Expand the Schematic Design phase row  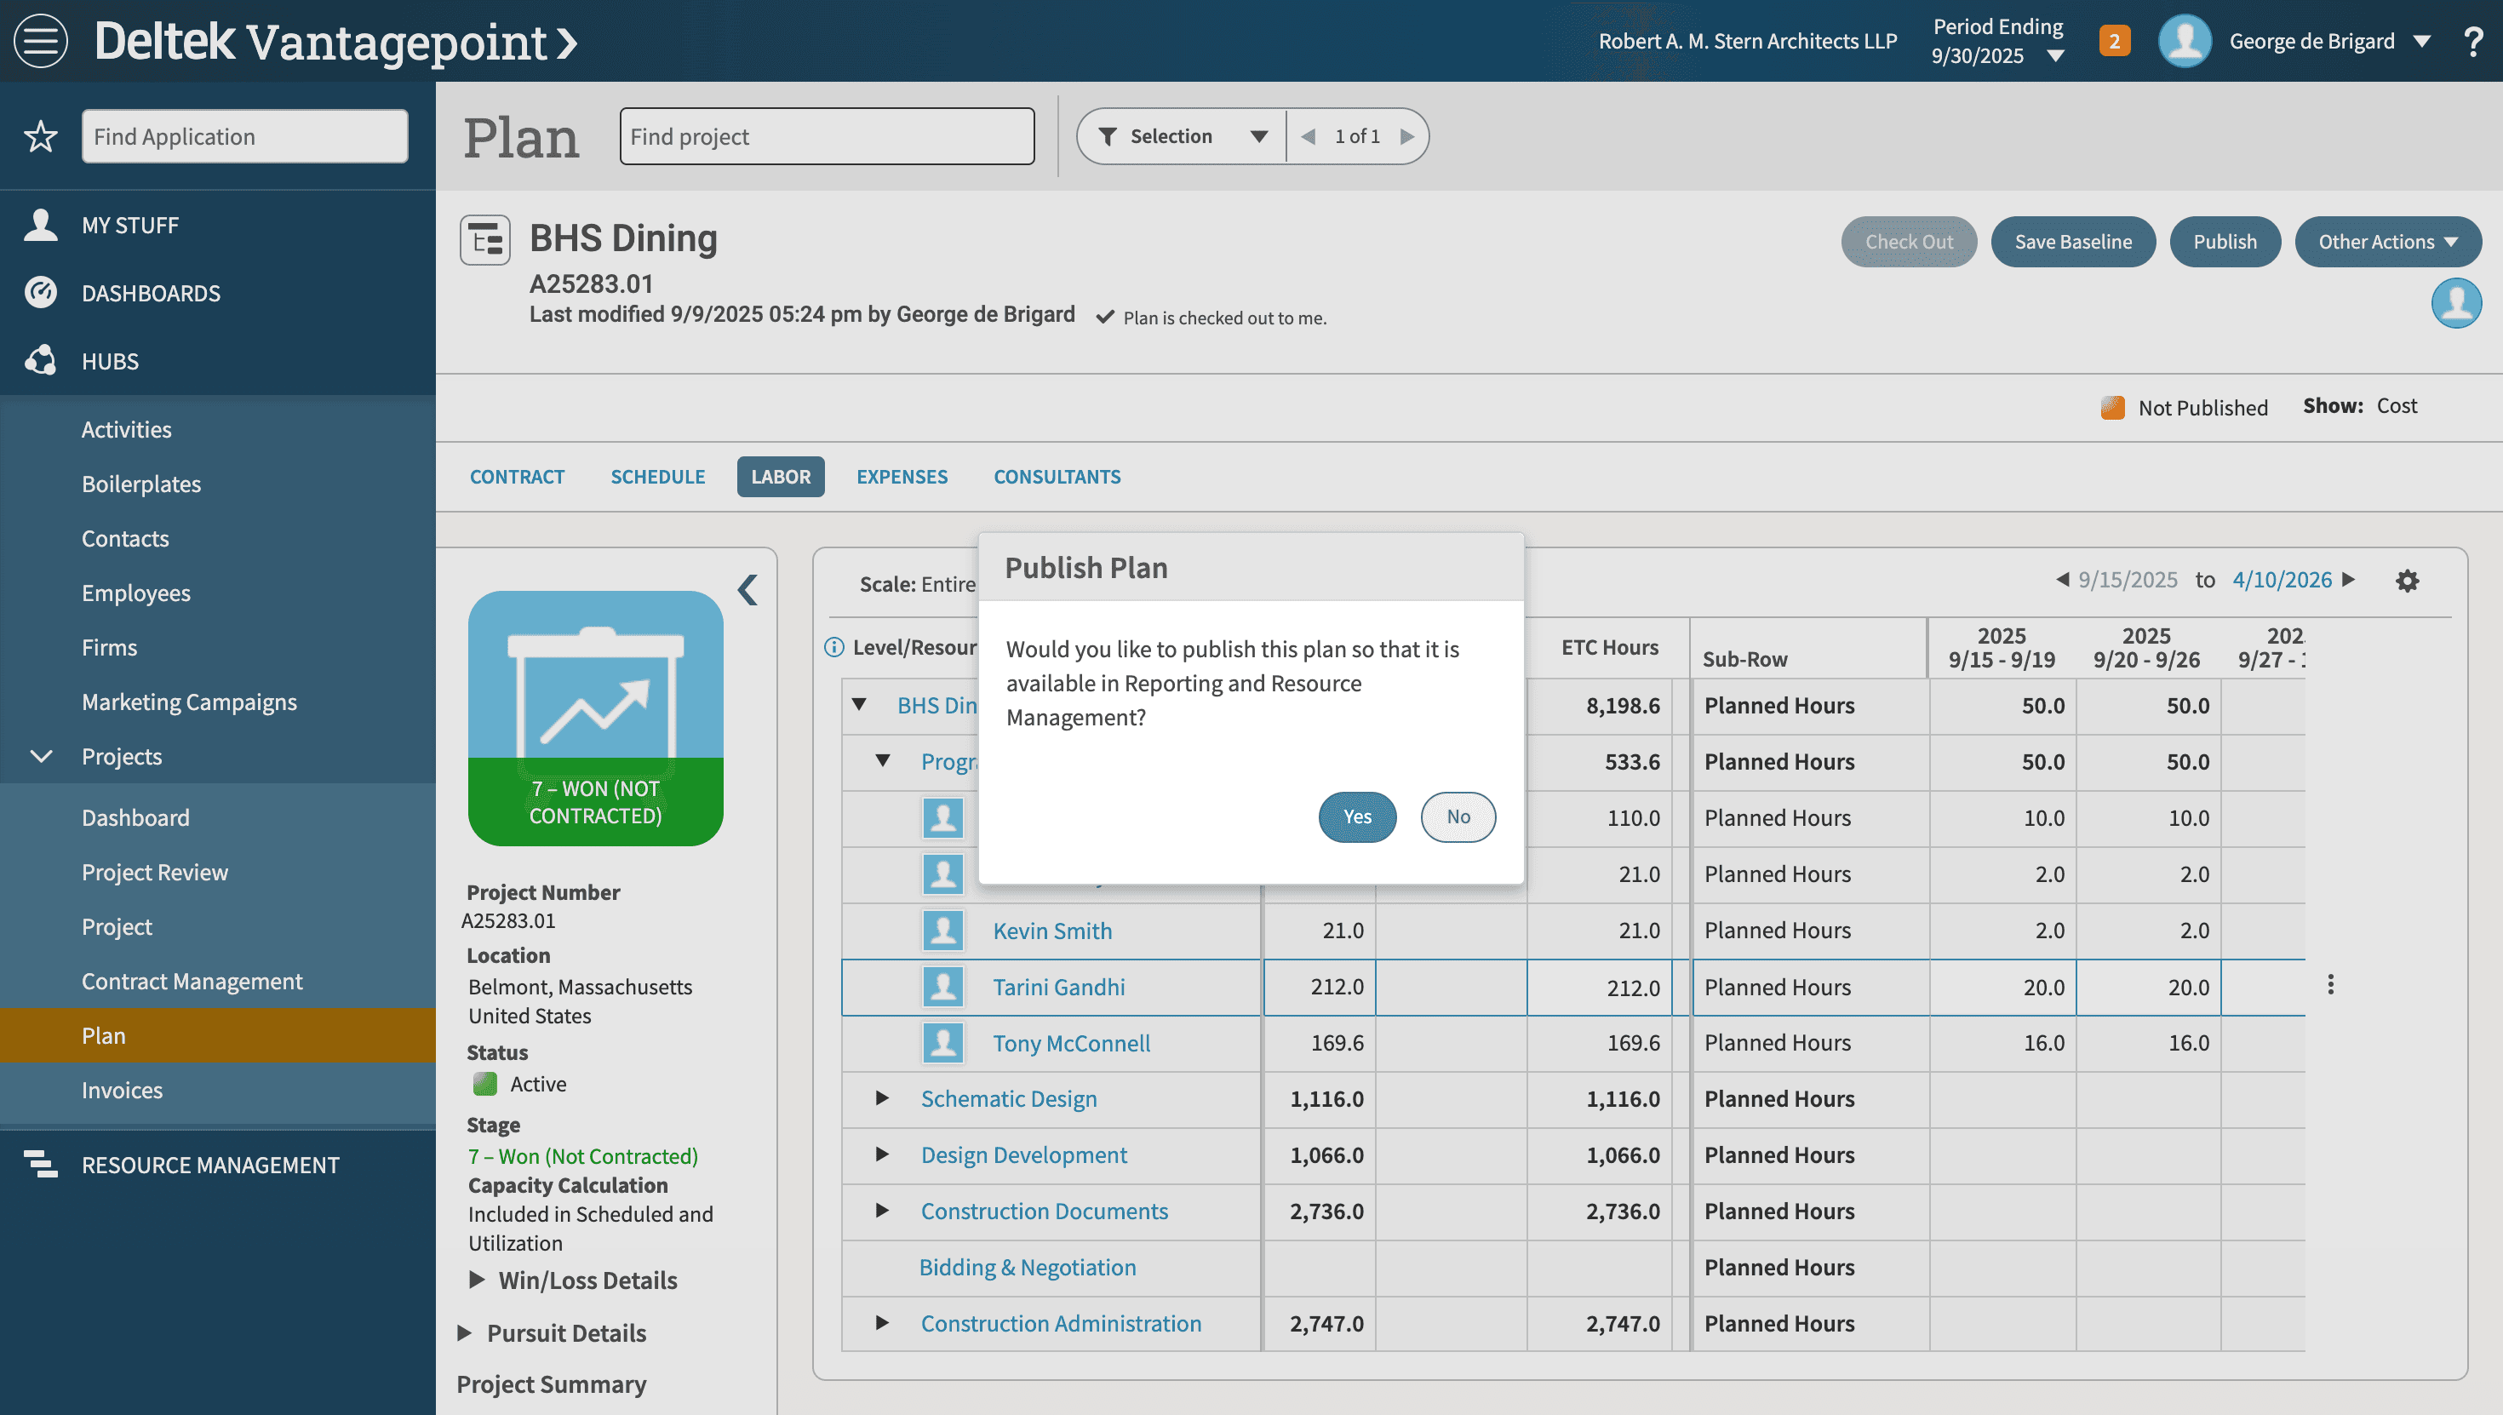(881, 1098)
